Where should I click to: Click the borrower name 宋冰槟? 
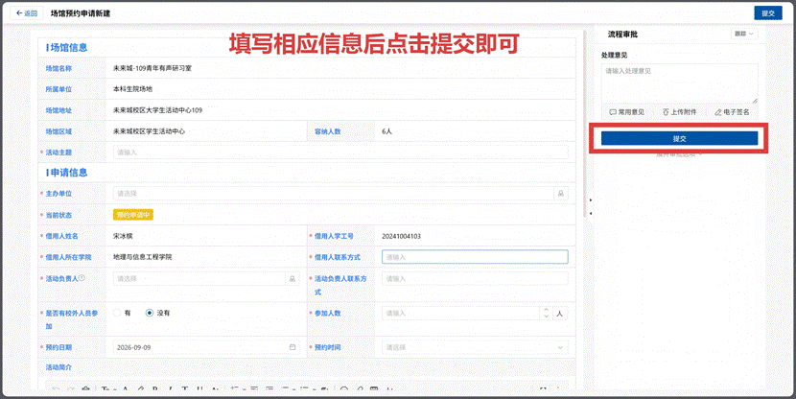(x=123, y=236)
